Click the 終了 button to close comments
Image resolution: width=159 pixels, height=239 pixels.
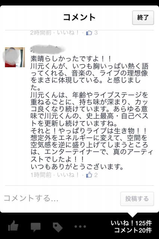coord(143,18)
